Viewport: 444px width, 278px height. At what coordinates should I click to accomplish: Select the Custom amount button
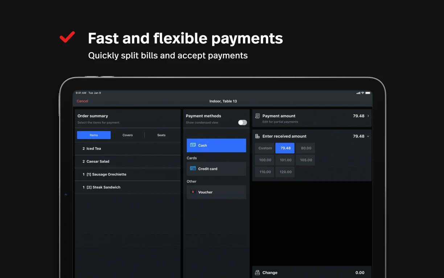tap(265, 148)
